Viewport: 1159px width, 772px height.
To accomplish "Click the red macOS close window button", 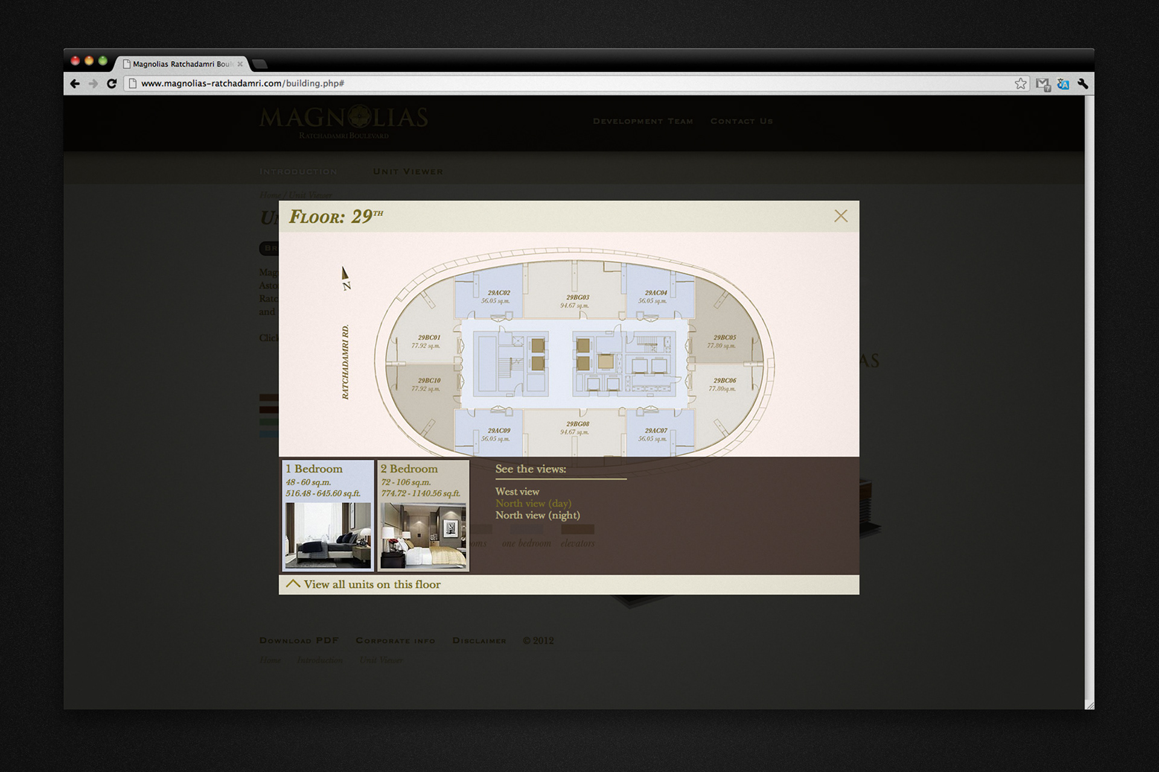I will [75, 61].
